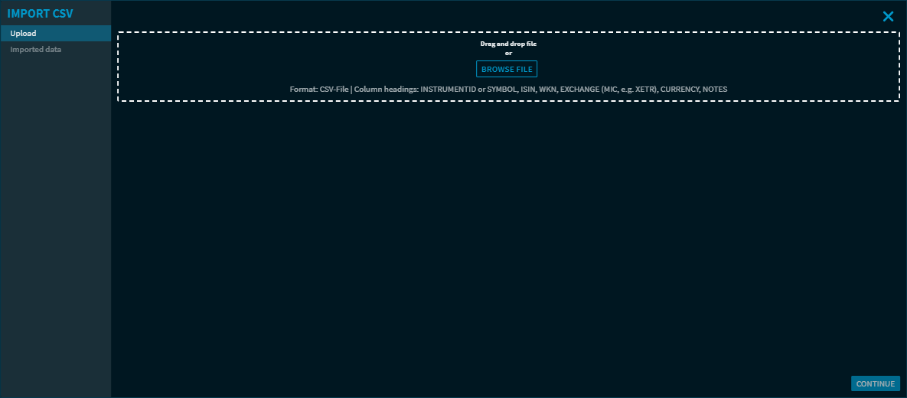Click empty sidebar area below Imported data

pyautogui.click(x=55, y=230)
